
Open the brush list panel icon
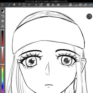[3, 16]
